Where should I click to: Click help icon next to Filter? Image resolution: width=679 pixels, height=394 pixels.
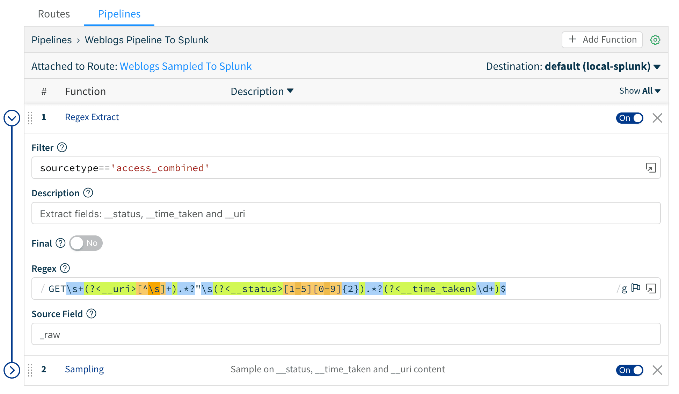point(62,147)
